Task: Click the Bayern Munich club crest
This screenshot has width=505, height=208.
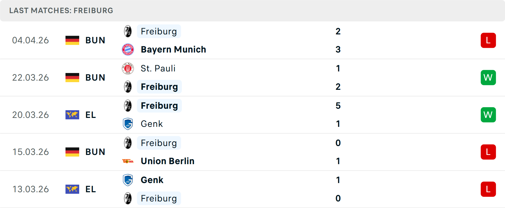Action: pos(128,49)
